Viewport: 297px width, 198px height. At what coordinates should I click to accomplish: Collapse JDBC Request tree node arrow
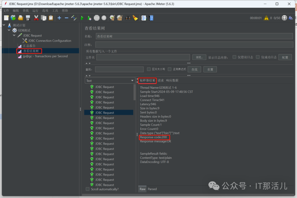click(x=14, y=35)
